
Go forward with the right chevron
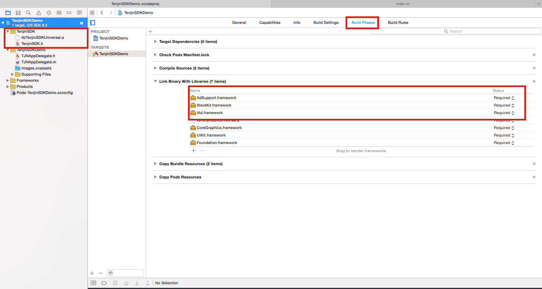point(111,13)
